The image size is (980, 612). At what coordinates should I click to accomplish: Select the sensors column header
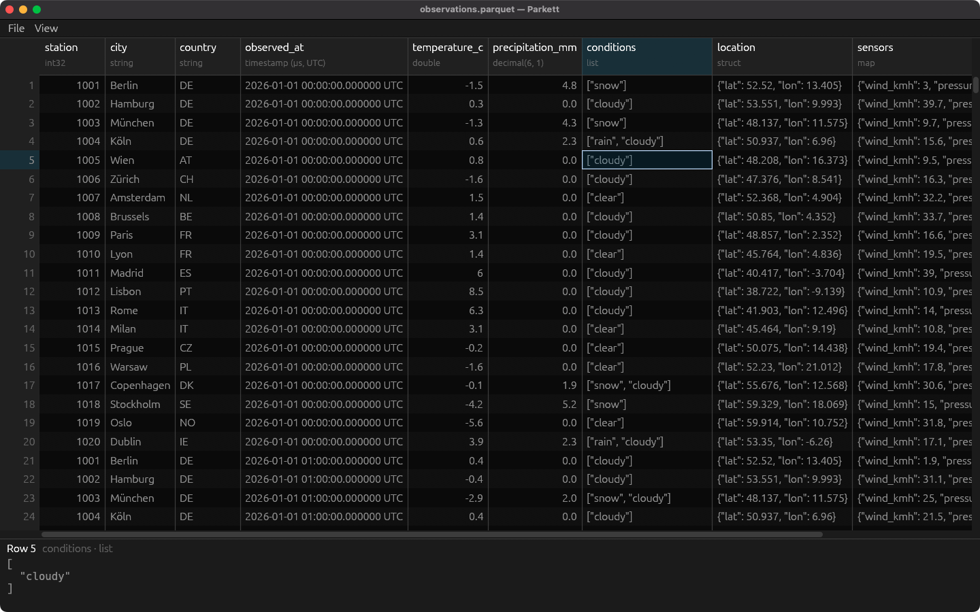tap(912, 56)
